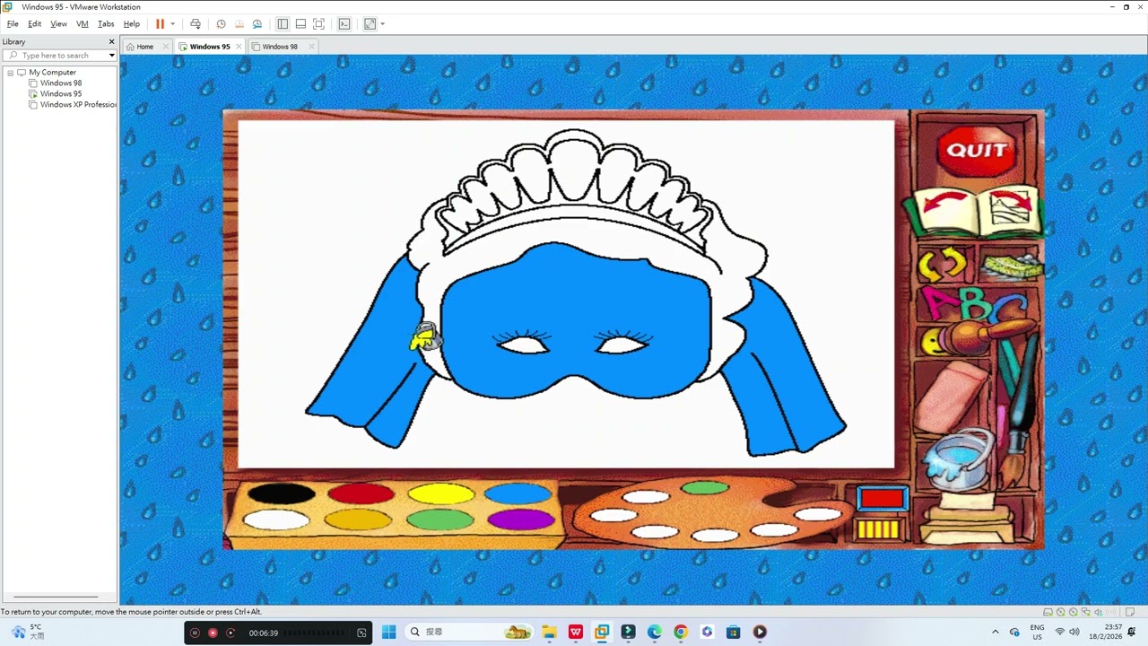
Task: Choose the black paint color
Action: point(282,493)
